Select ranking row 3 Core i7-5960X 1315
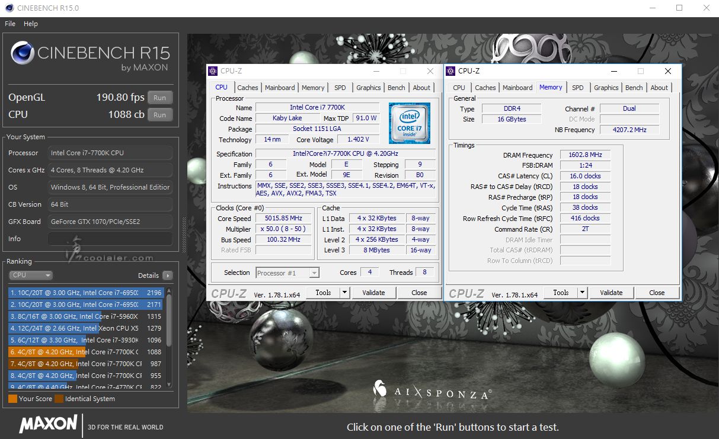The image size is (719, 439). [x=87, y=316]
